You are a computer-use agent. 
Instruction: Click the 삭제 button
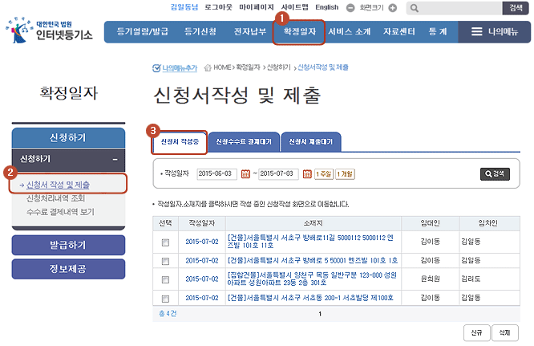point(504,332)
